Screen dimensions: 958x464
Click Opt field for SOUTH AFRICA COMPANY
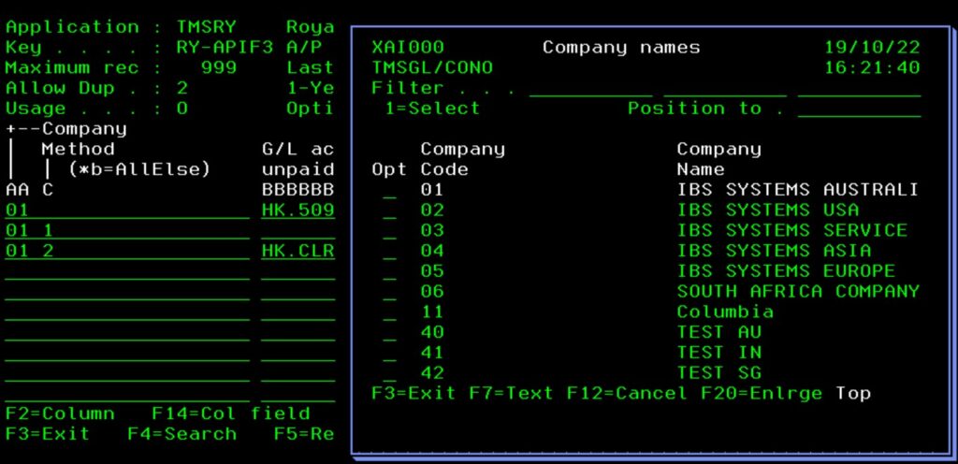(x=389, y=292)
